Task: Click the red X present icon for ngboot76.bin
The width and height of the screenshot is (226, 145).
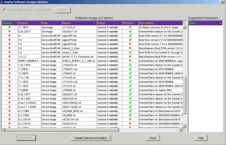Action: pyautogui.click(x=130, y=44)
